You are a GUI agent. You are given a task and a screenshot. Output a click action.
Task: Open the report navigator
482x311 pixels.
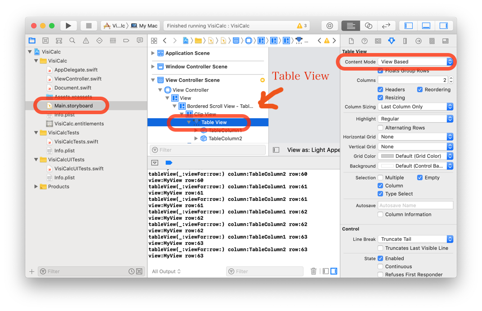pos(140,40)
